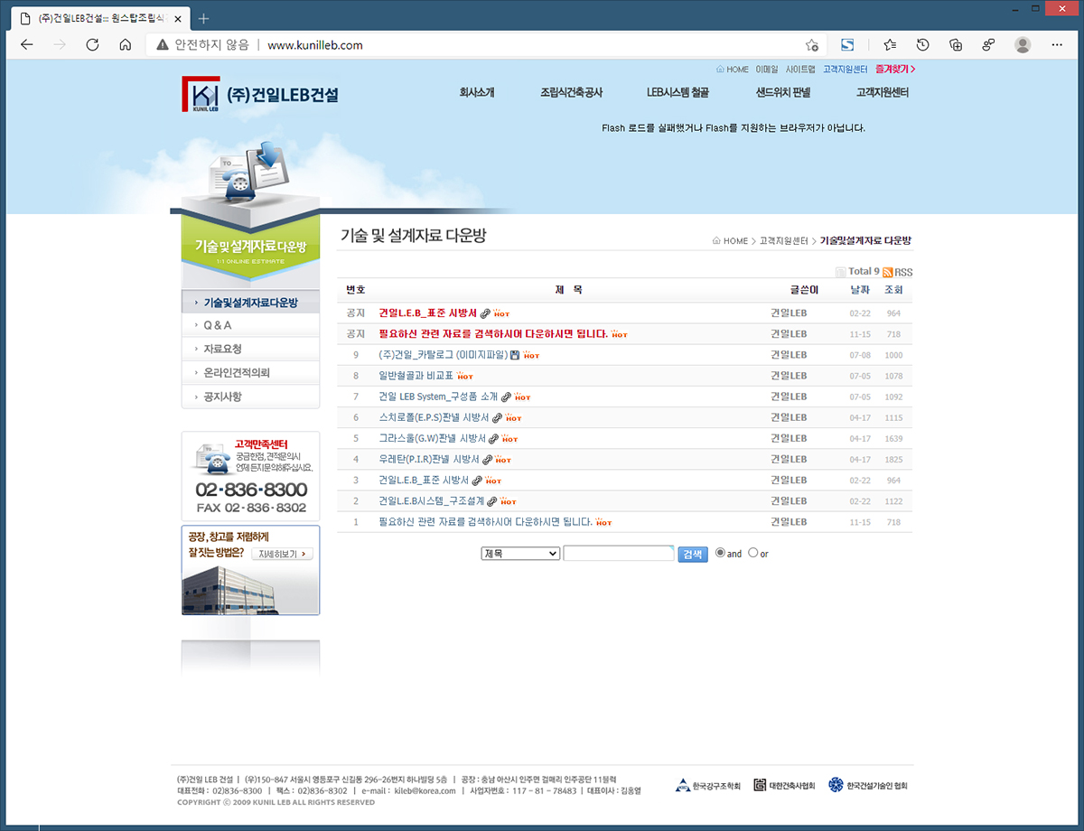Expand the 제목 search field dropdown

(x=520, y=554)
